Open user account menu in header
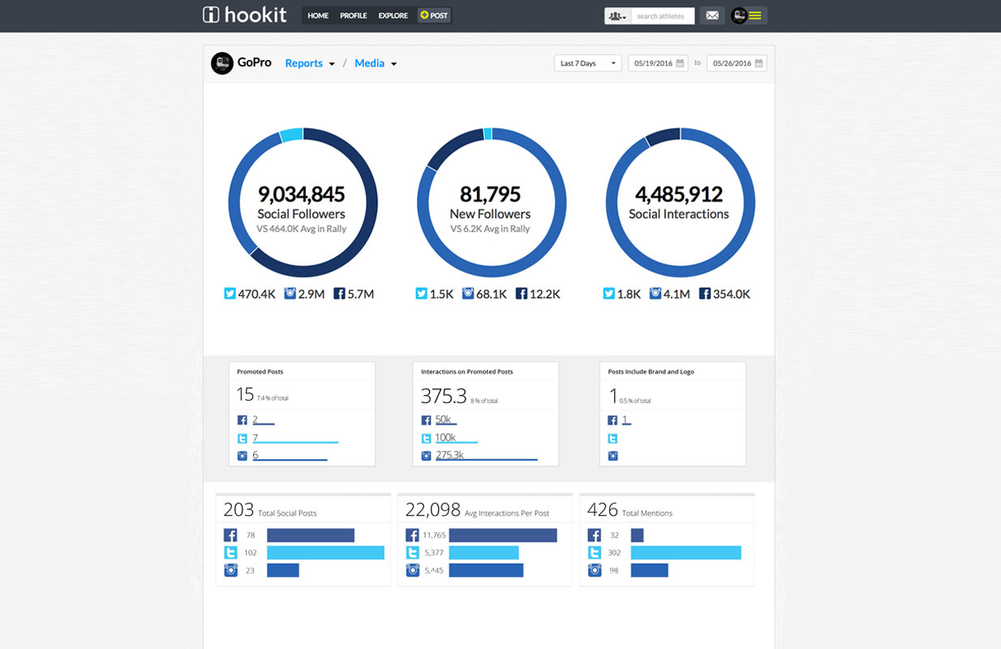The height and width of the screenshot is (649, 1001). (x=748, y=15)
